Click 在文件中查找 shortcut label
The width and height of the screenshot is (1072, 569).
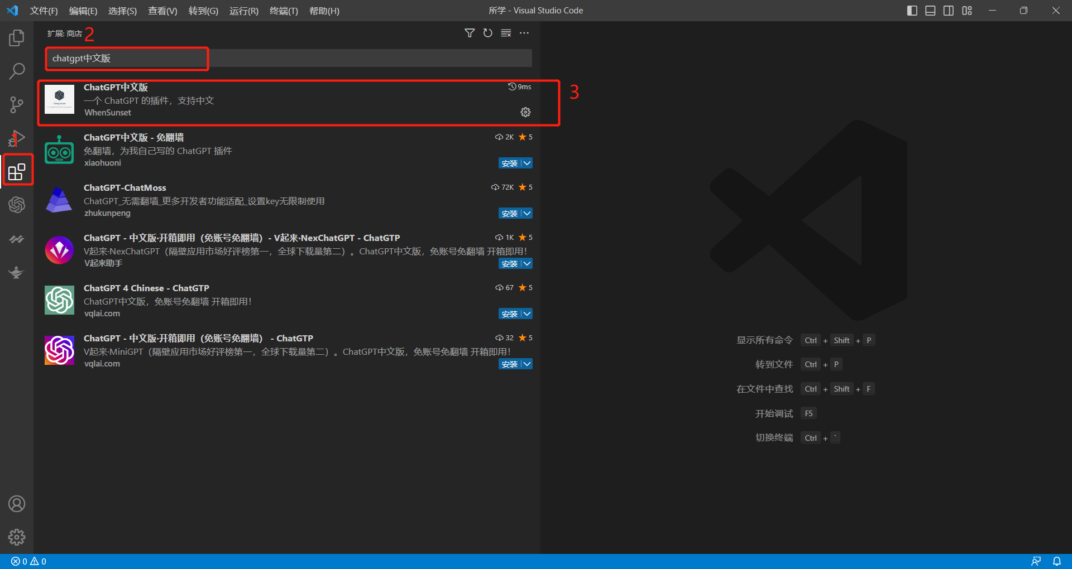pos(764,389)
